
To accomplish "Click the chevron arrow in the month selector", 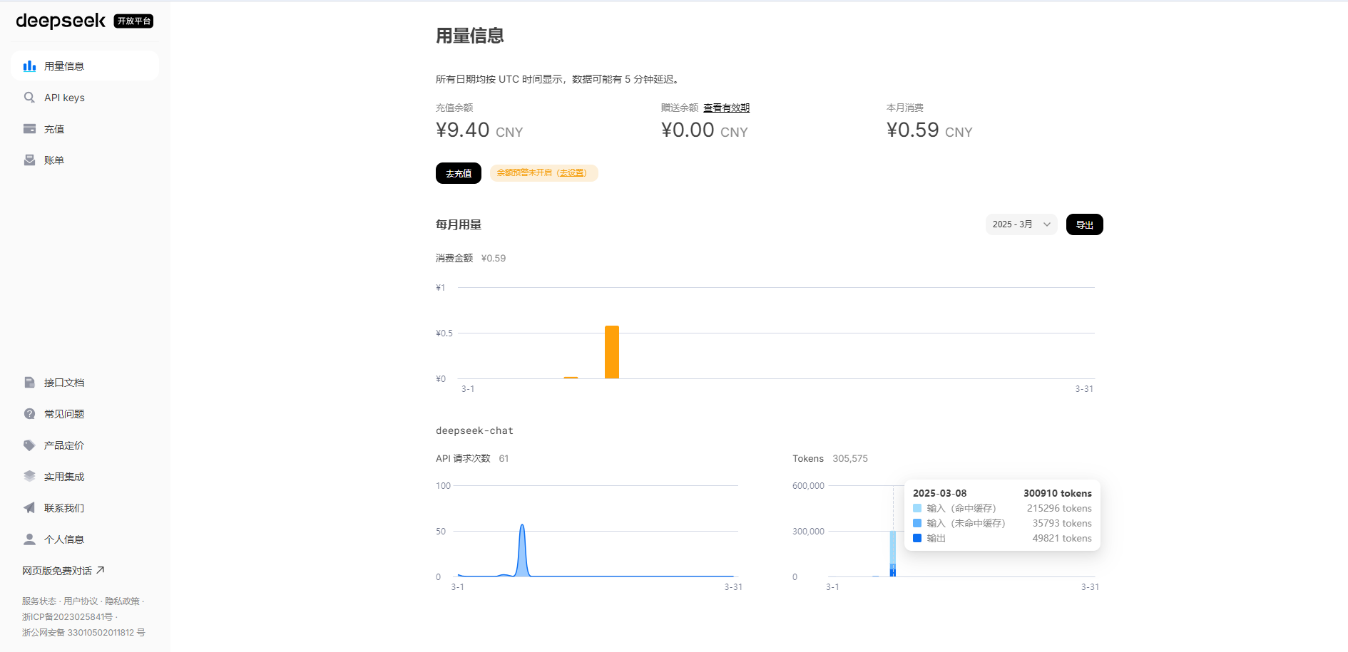I will pos(1047,224).
